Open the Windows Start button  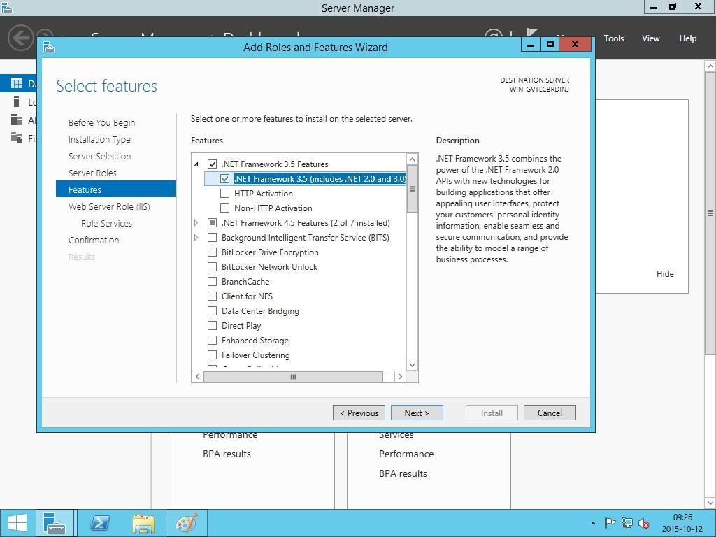pyautogui.click(x=17, y=523)
